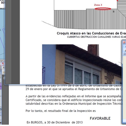
Task: Click the date line 'En BURGOS, a 30 de Diciembre'
Action: [54, 123]
